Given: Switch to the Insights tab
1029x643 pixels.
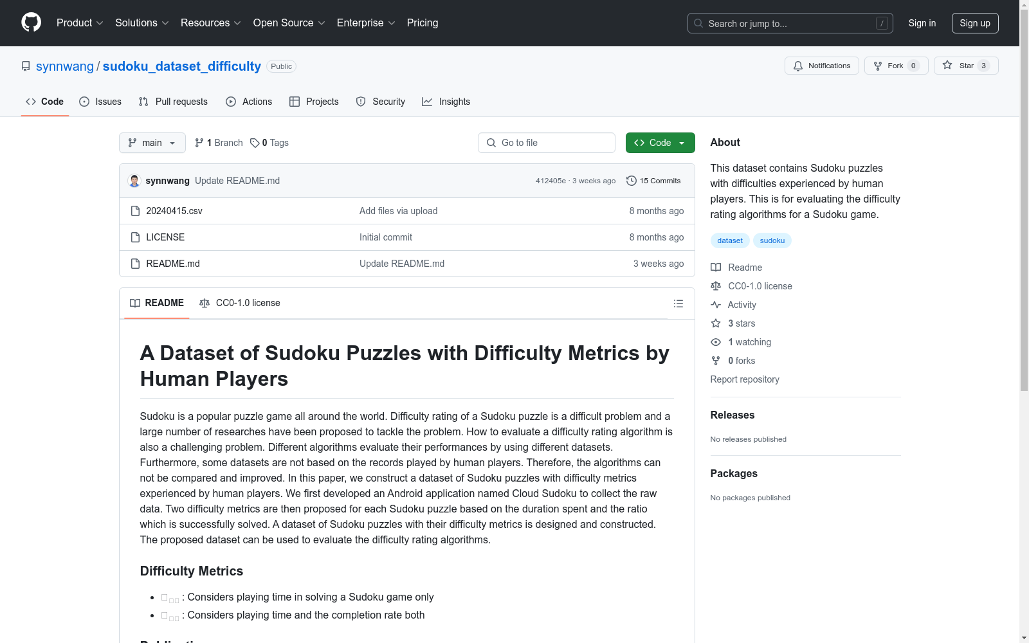Looking at the screenshot, I should point(446,102).
